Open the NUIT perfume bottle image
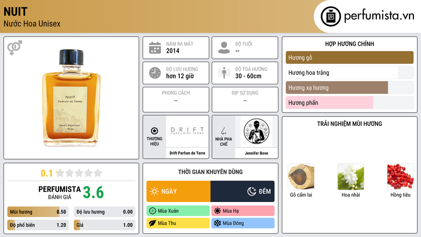The width and height of the screenshot is (421, 237). (x=71, y=98)
